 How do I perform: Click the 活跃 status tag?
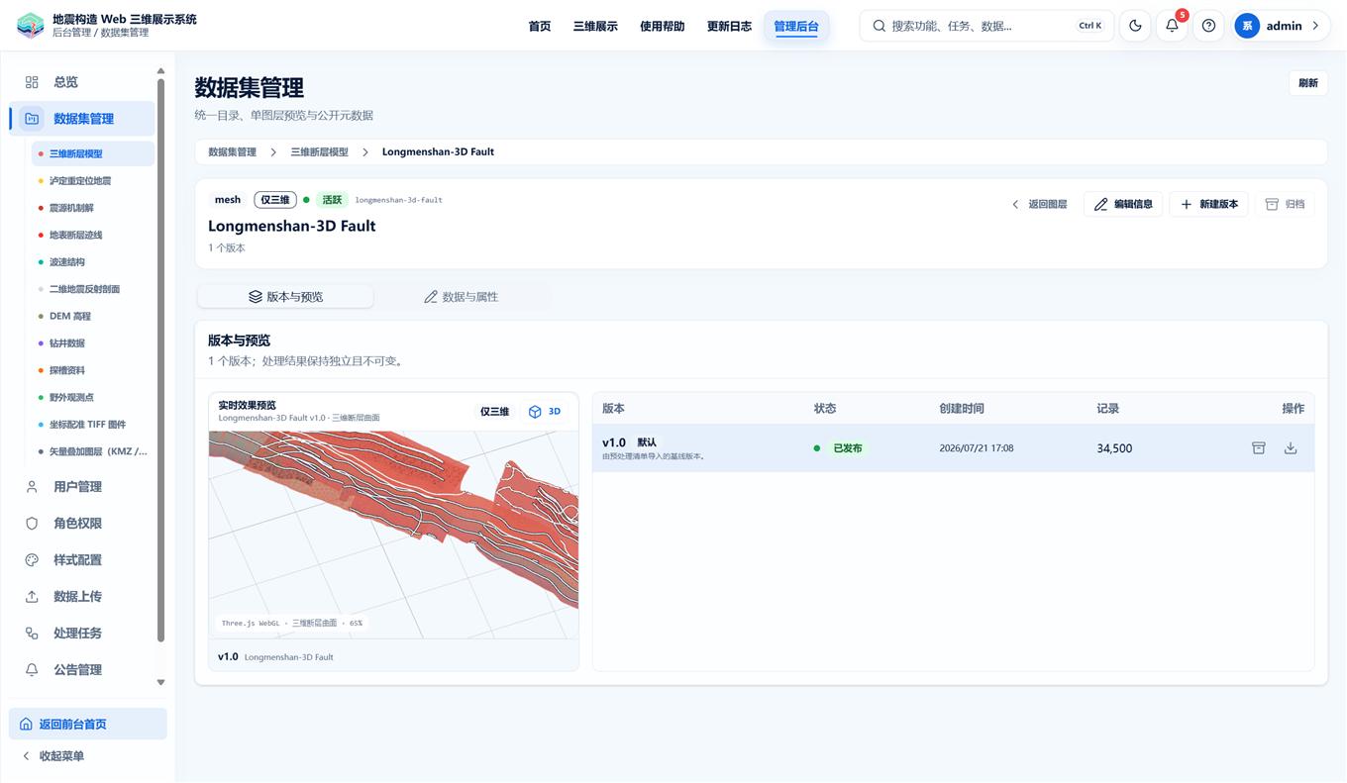point(331,200)
